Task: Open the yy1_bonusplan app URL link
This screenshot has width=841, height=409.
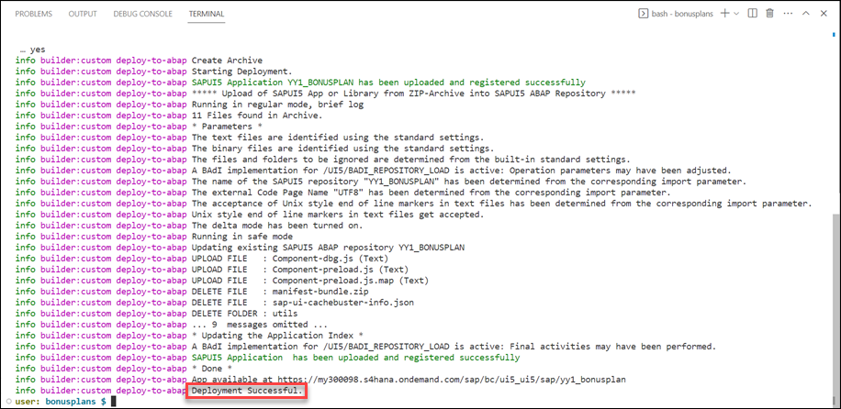Action: pos(444,380)
